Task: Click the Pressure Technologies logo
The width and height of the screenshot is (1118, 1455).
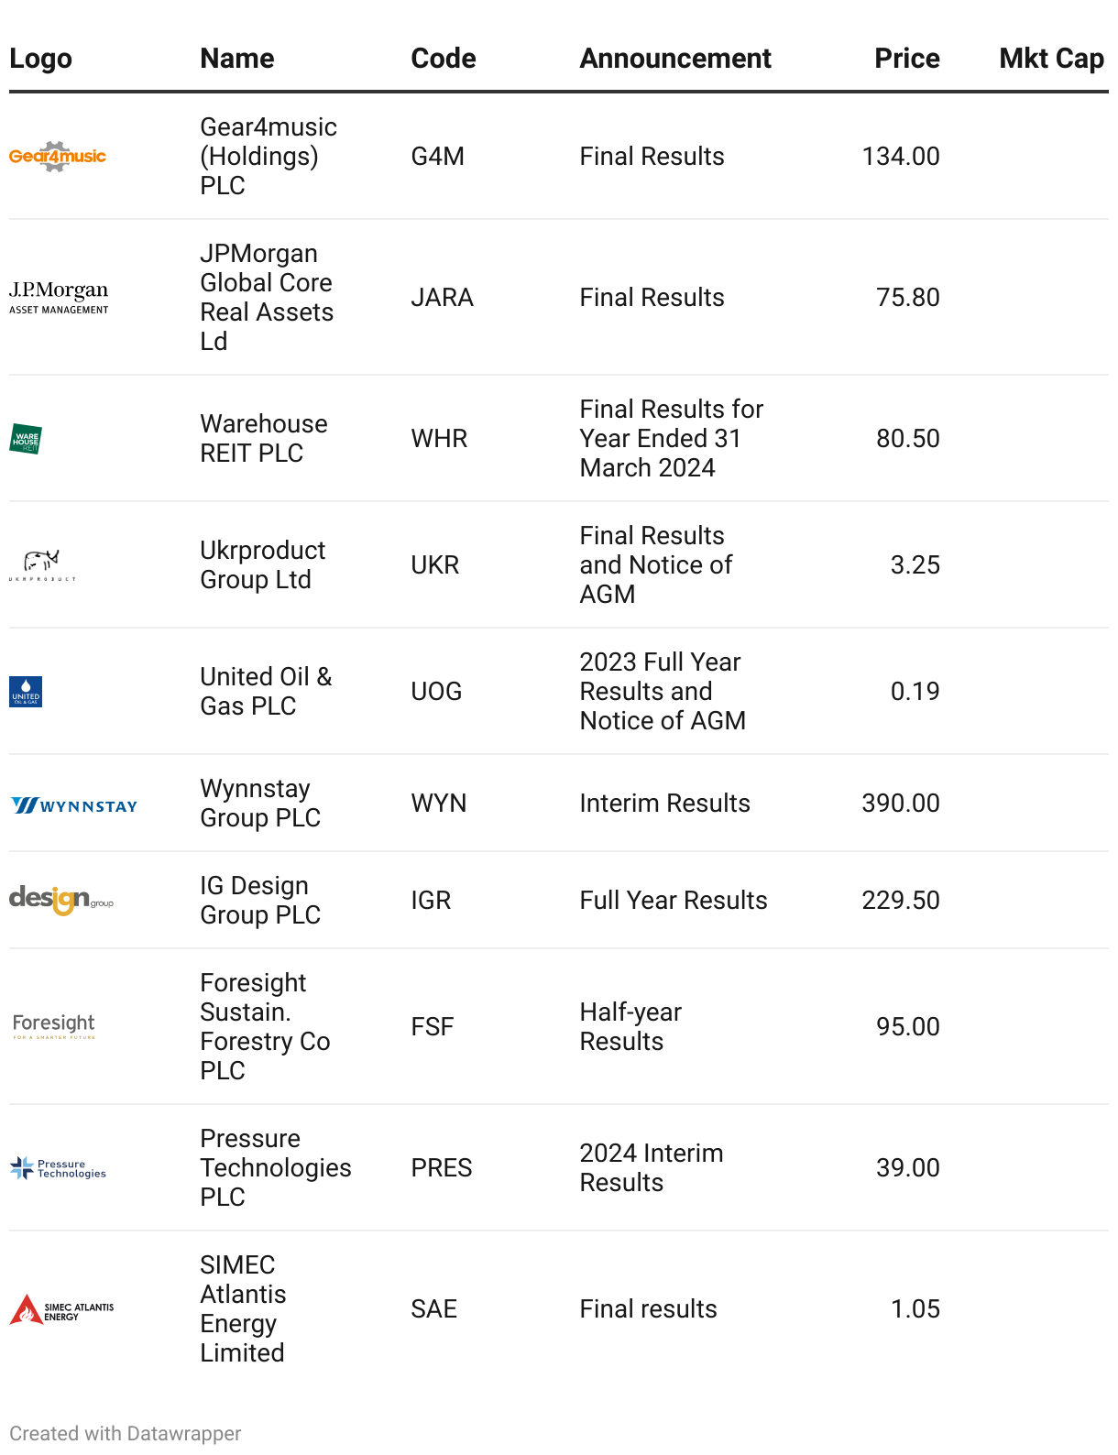Action: 58,1168
